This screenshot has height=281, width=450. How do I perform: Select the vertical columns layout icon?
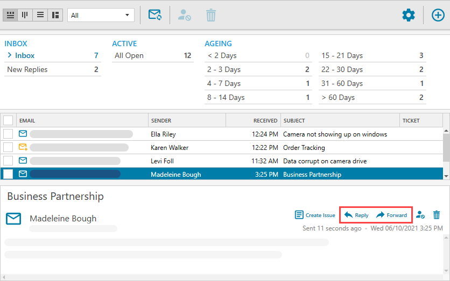pos(25,15)
